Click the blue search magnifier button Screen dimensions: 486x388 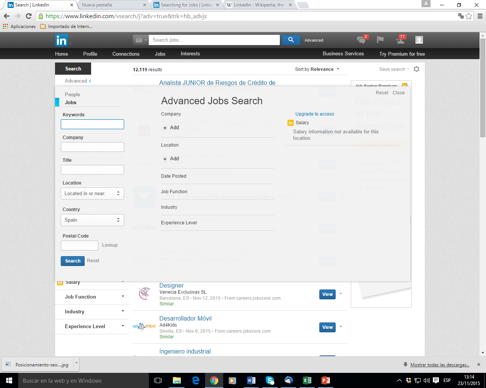(291, 40)
